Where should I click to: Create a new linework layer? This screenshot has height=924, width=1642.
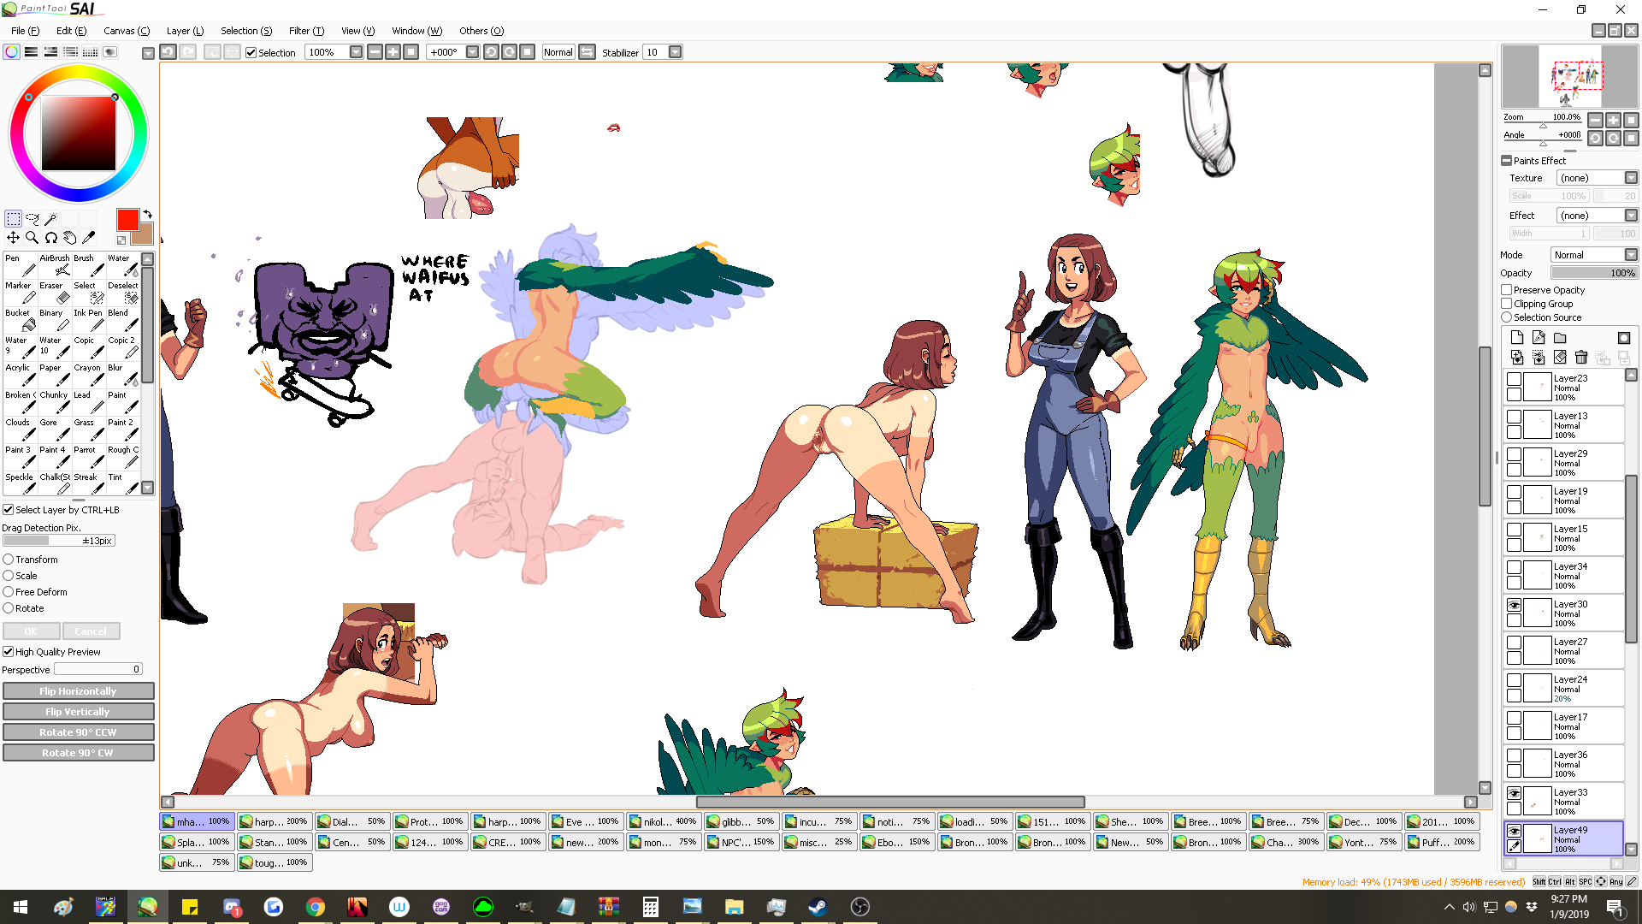[x=1539, y=338]
